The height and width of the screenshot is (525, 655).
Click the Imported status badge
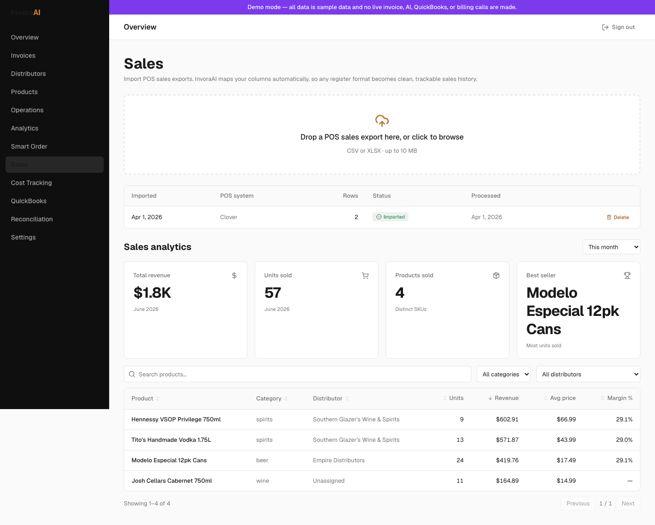[x=390, y=217]
